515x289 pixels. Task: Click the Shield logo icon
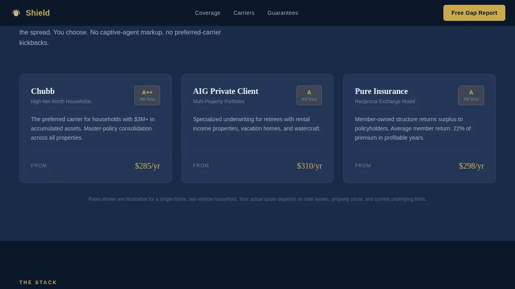[x=16, y=13]
